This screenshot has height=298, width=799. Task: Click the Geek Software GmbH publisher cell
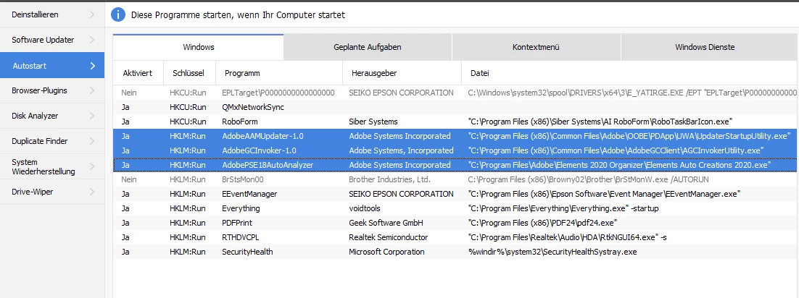click(386, 223)
